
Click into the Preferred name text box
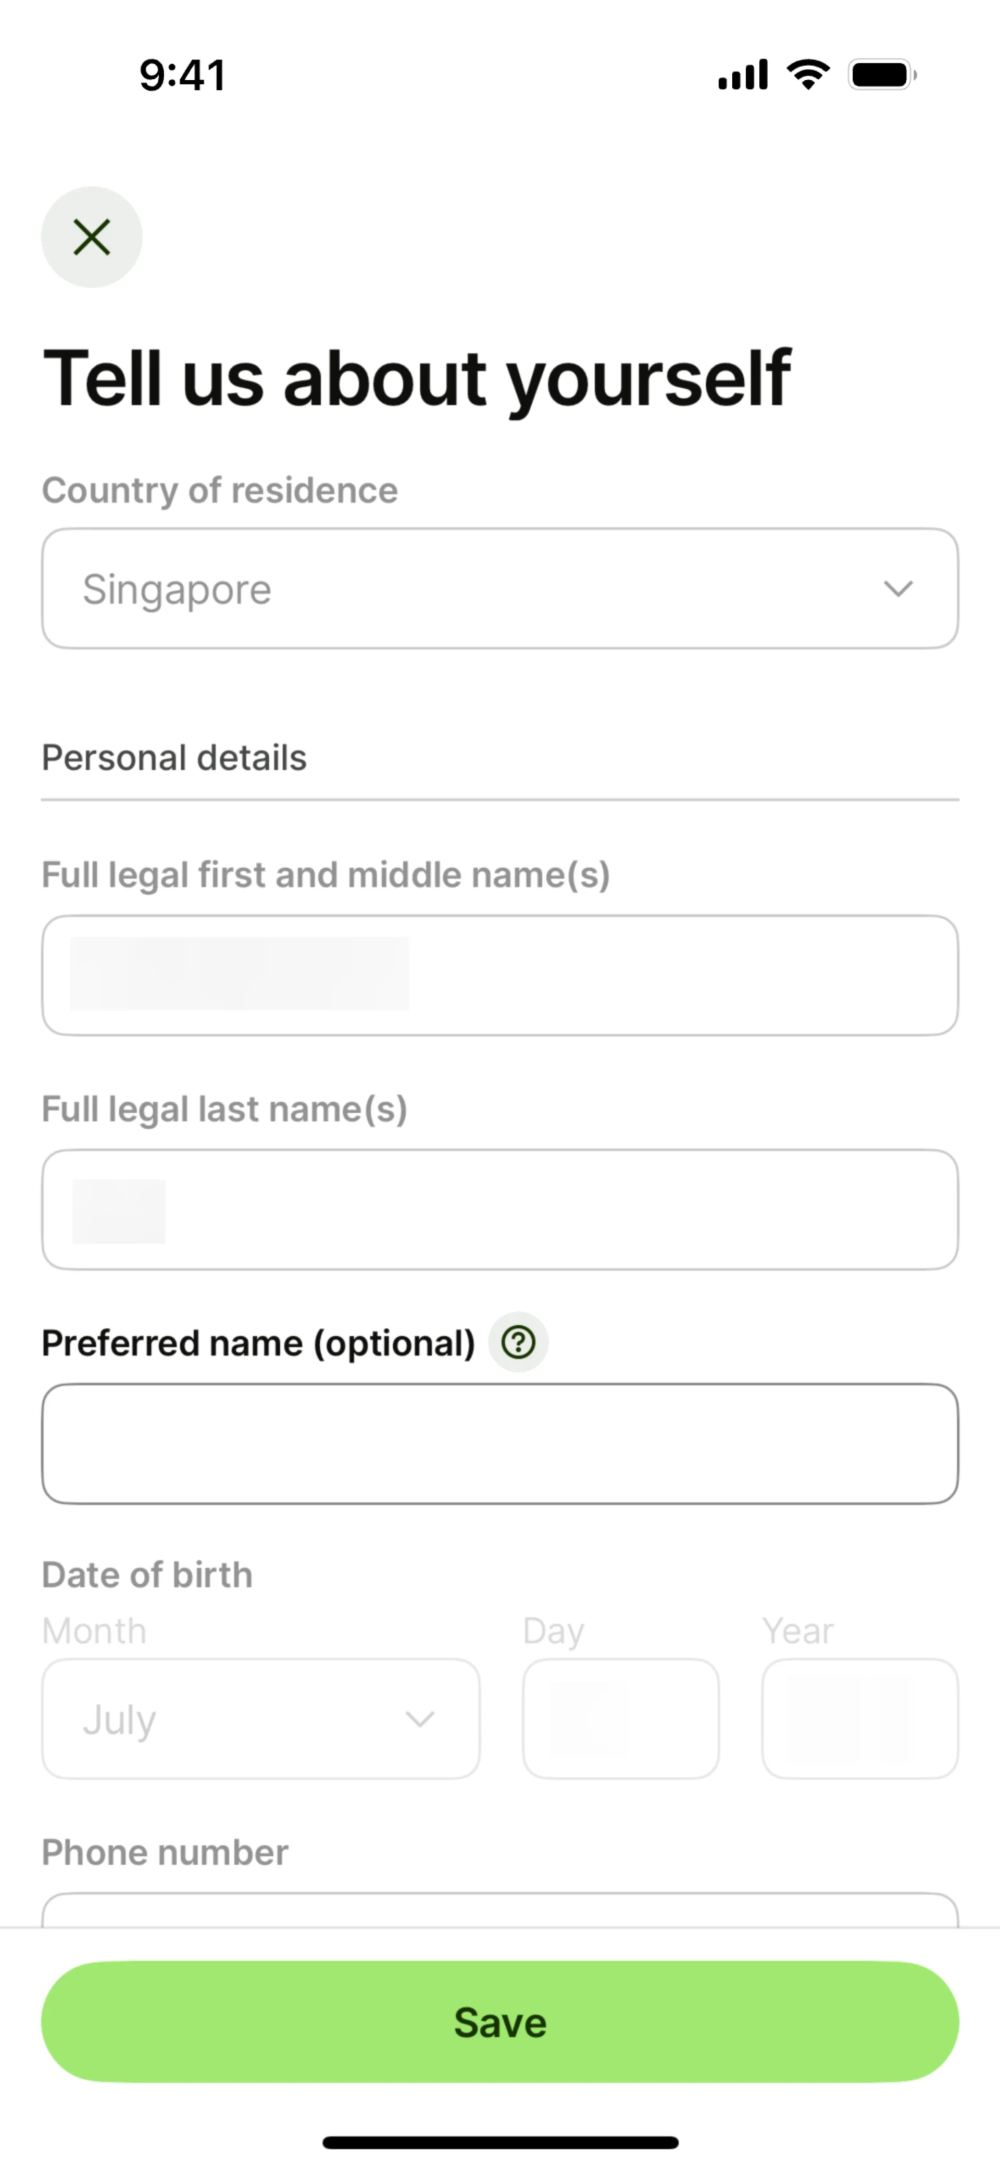tap(500, 1443)
